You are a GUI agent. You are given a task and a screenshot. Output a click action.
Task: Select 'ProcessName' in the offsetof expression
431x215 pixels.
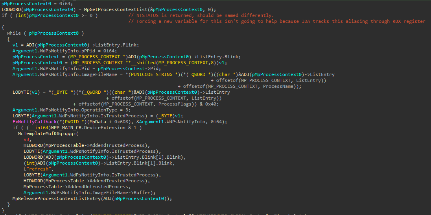pos(278,87)
